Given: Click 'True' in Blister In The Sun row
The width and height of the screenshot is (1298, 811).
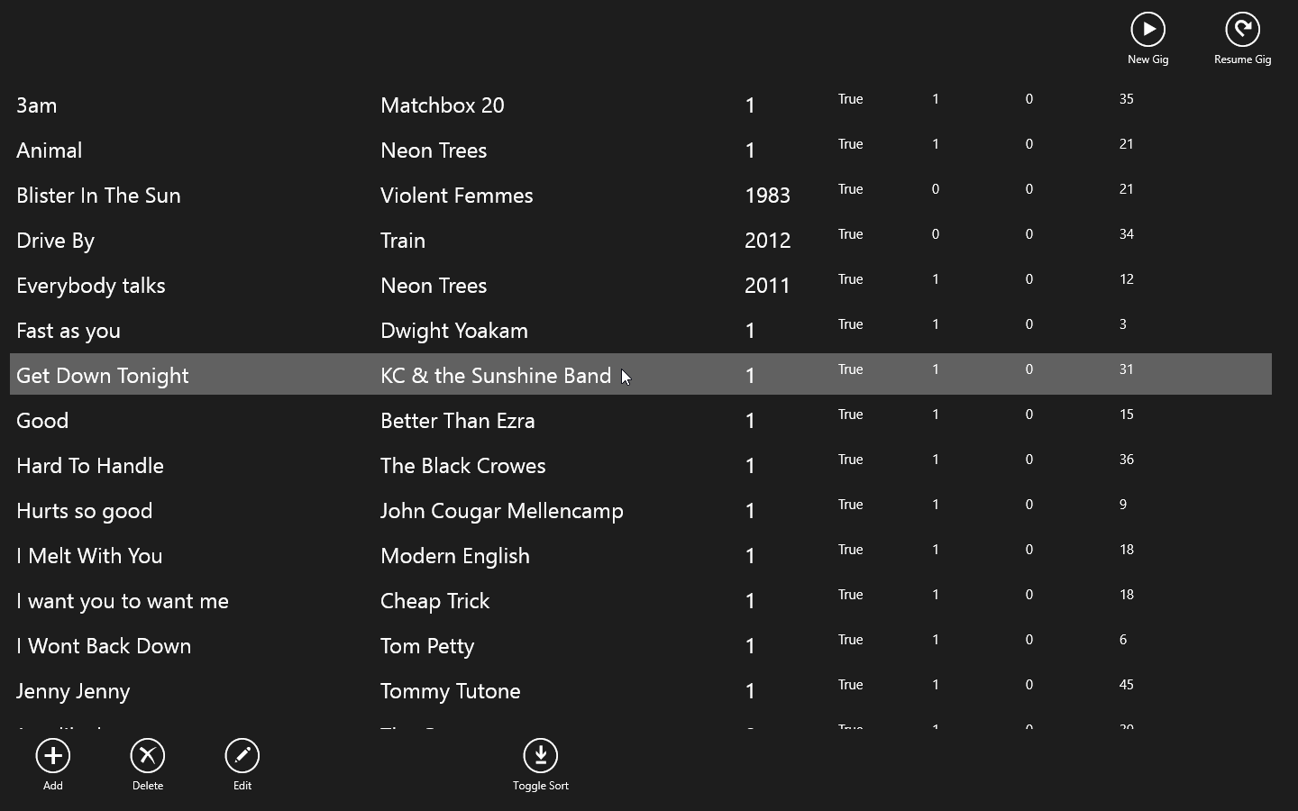Looking at the screenshot, I should click(851, 189).
